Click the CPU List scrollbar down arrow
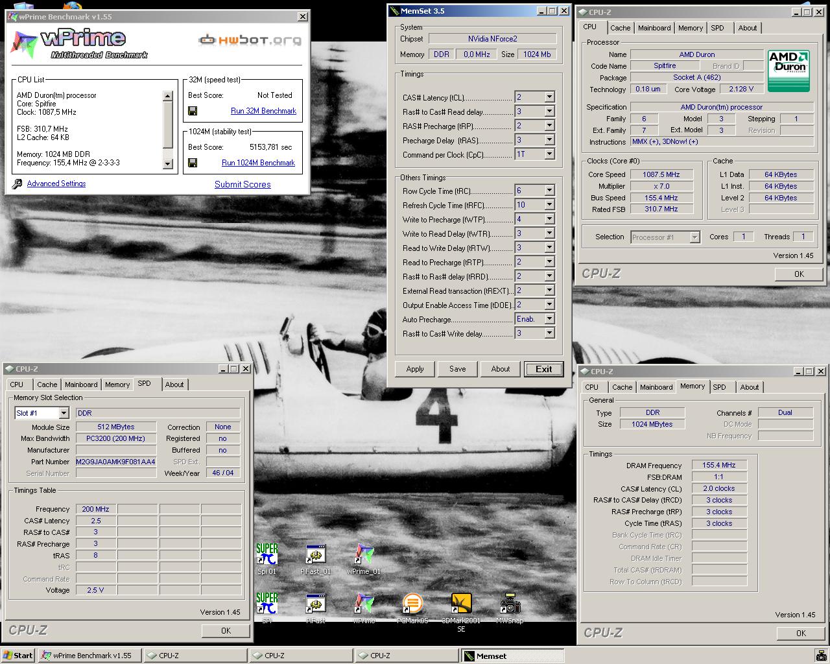This screenshot has width=830, height=664. point(167,164)
